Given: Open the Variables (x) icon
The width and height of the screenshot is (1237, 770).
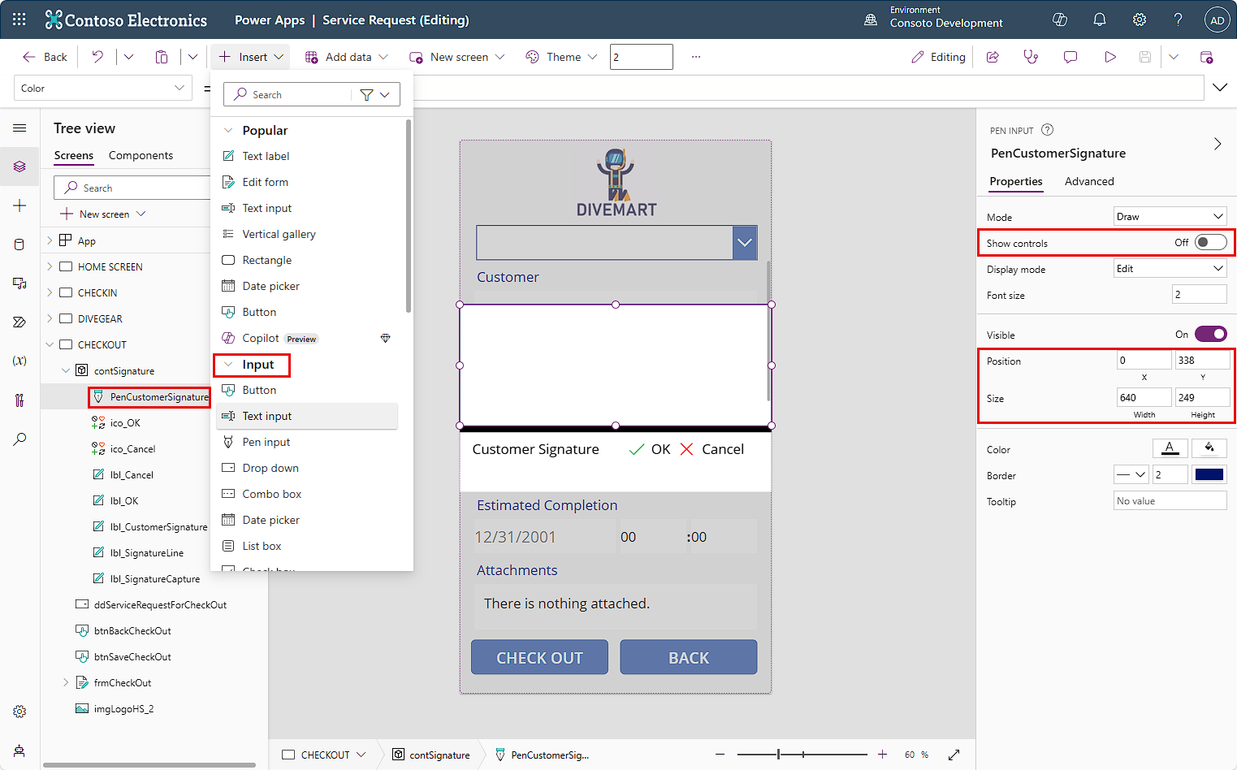Looking at the screenshot, I should [x=19, y=361].
